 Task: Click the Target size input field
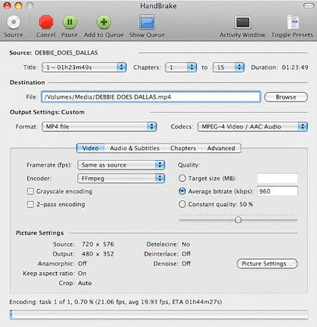coord(278,179)
